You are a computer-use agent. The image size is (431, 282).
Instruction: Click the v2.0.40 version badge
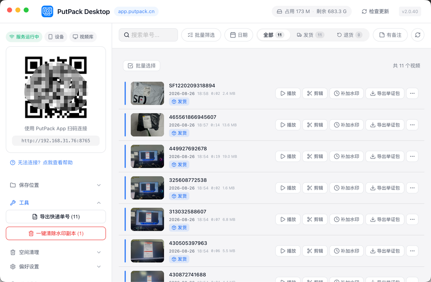click(410, 11)
